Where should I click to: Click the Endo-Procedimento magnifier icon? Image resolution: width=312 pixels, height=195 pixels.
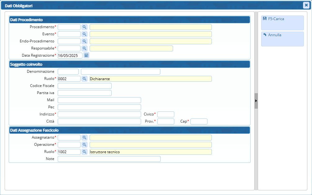point(84,41)
